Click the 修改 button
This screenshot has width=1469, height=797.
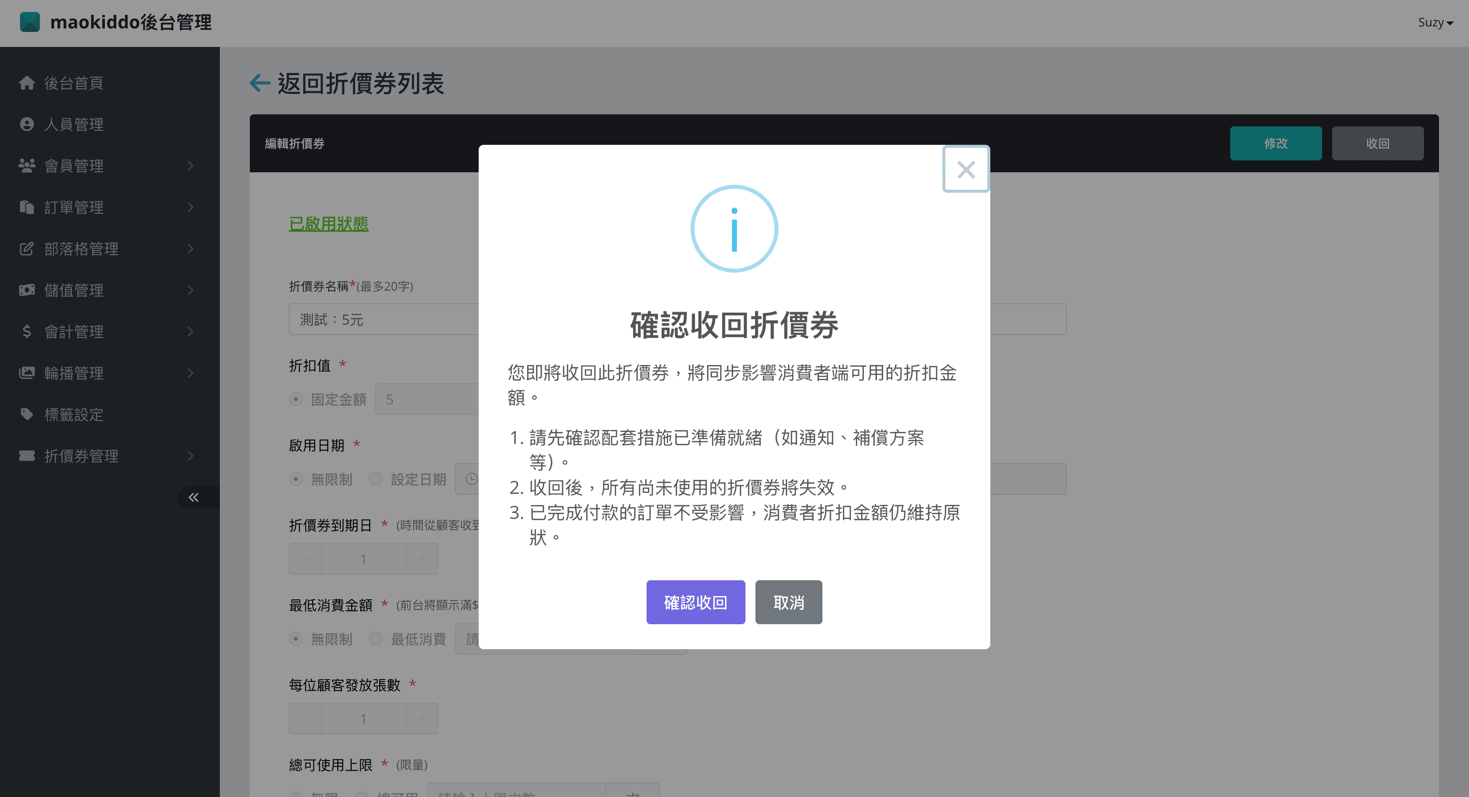(x=1275, y=143)
